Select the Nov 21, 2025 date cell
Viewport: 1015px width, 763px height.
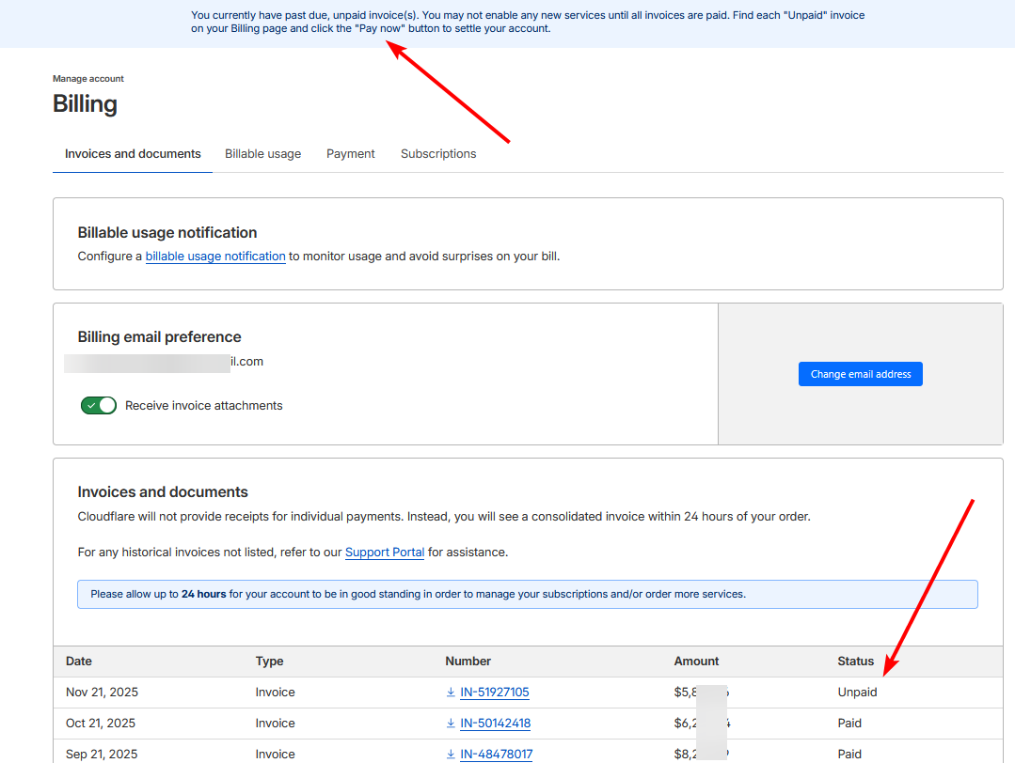pos(102,692)
